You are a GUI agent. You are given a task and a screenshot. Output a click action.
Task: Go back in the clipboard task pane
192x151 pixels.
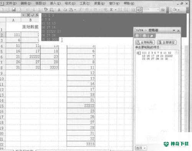137,36
